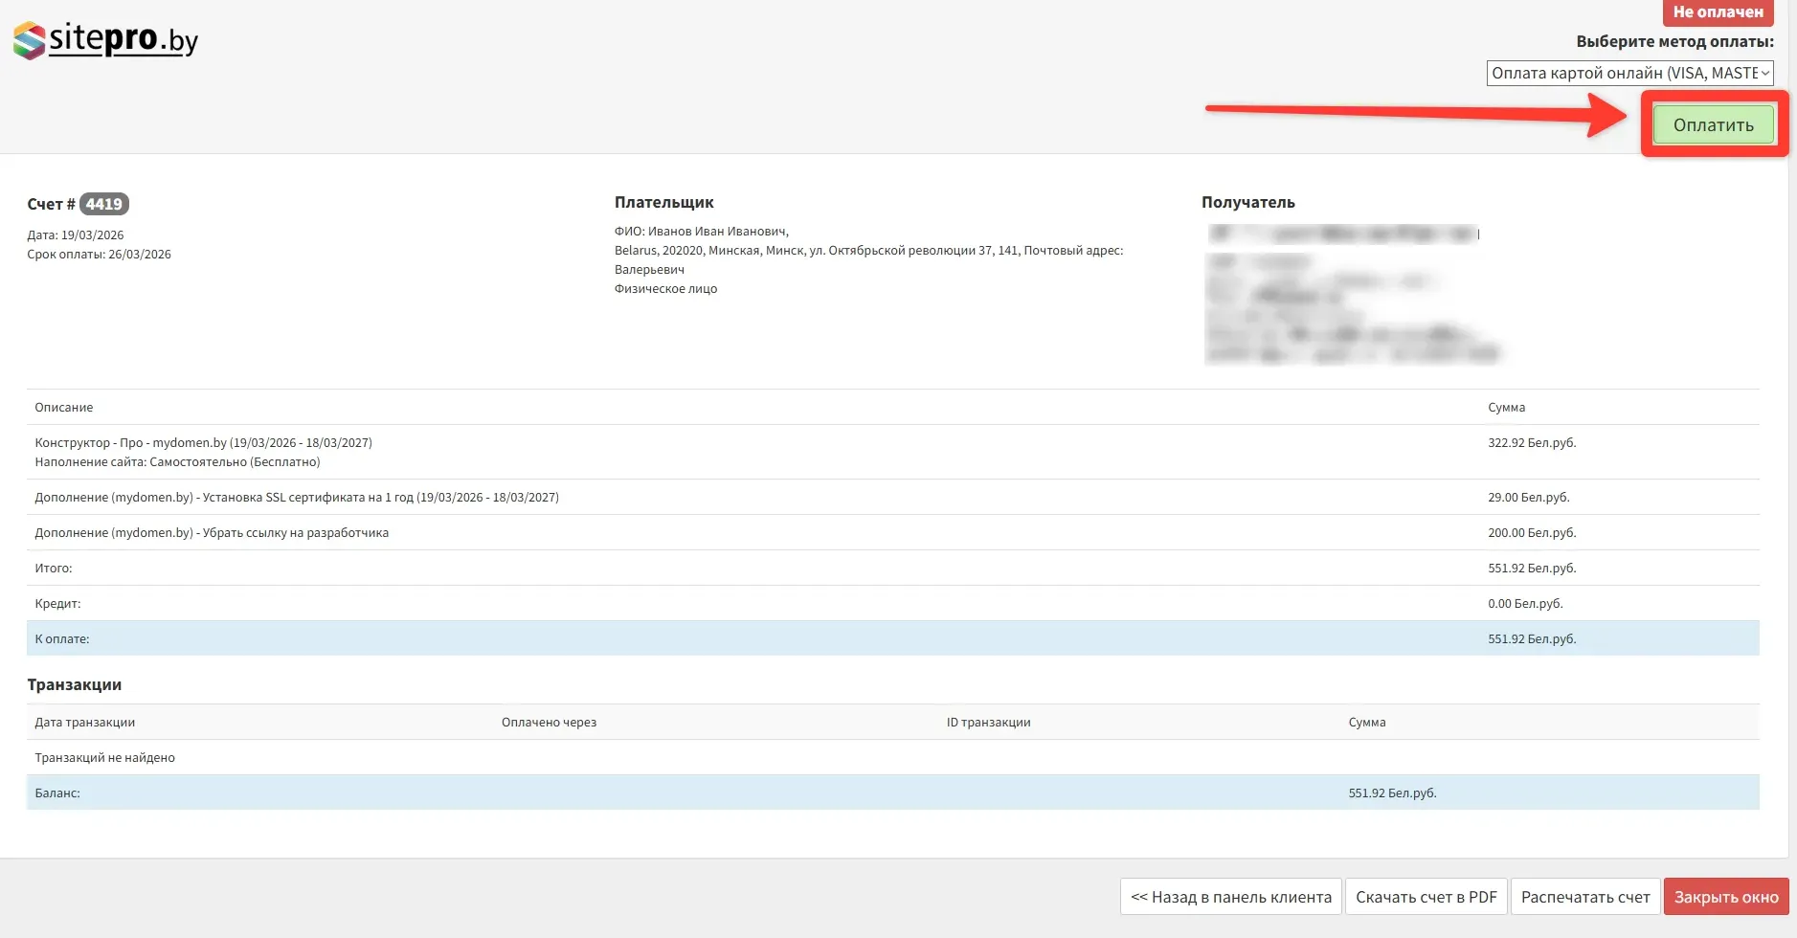Print invoice using Распечатать счет button
Viewport: 1797px width, 938px height.
[1584, 897]
